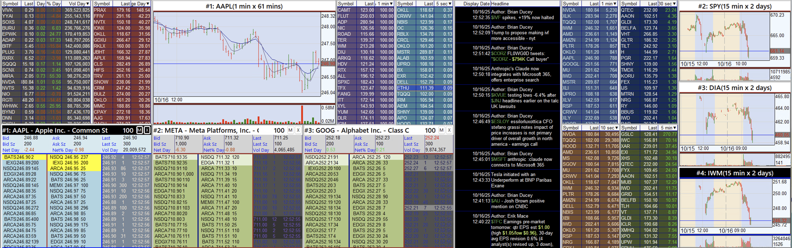Viewport: 792px width, 248px height.
Task: Click the M button in GOOG Level 2 header
Action: [441, 130]
